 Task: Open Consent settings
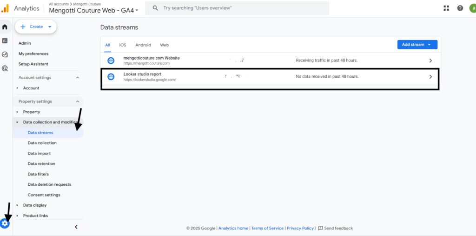point(44,195)
